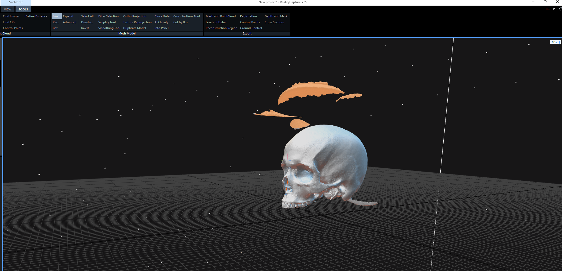Click the help question mark icon
Viewport: 562px width, 271px height.
(x=560, y=9)
